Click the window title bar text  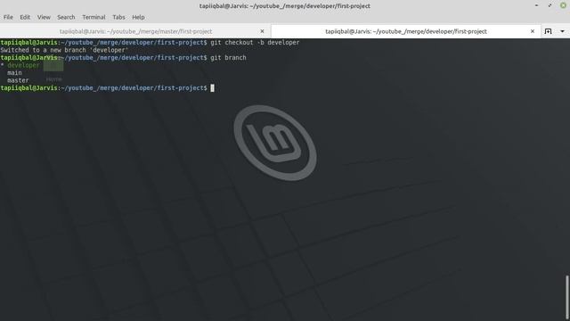point(285,6)
